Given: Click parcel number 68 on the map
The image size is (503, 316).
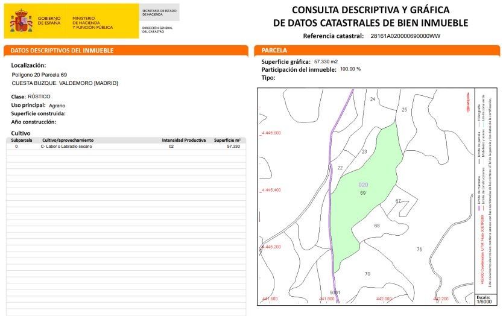Looking at the screenshot, I should (x=377, y=226).
